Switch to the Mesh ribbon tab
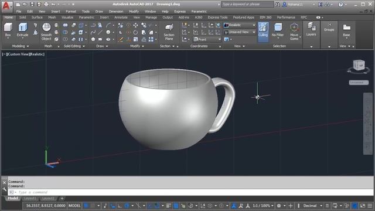Viewport: 375px width, 211px height. [x=52, y=18]
